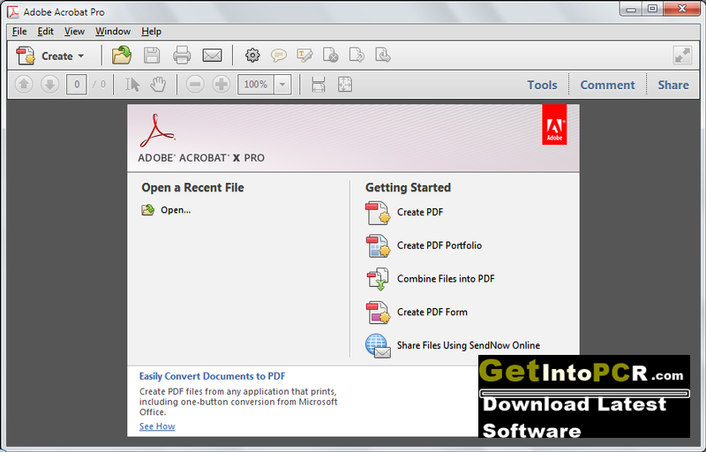
Task: Send by email with envelope icon
Action: (x=212, y=56)
